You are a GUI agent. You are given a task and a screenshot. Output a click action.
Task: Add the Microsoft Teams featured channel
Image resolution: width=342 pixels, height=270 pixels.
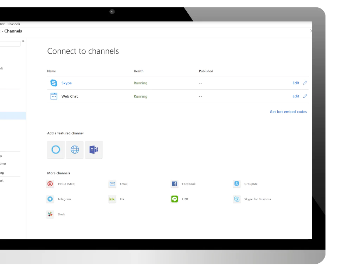click(94, 150)
